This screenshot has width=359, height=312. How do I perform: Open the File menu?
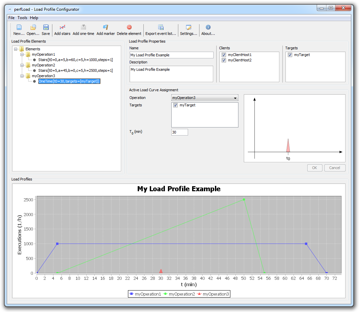click(11, 18)
